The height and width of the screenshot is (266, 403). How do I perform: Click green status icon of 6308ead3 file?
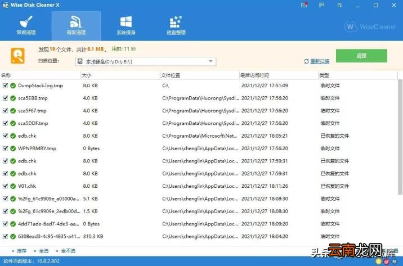pyautogui.click(x=13, y=236)
